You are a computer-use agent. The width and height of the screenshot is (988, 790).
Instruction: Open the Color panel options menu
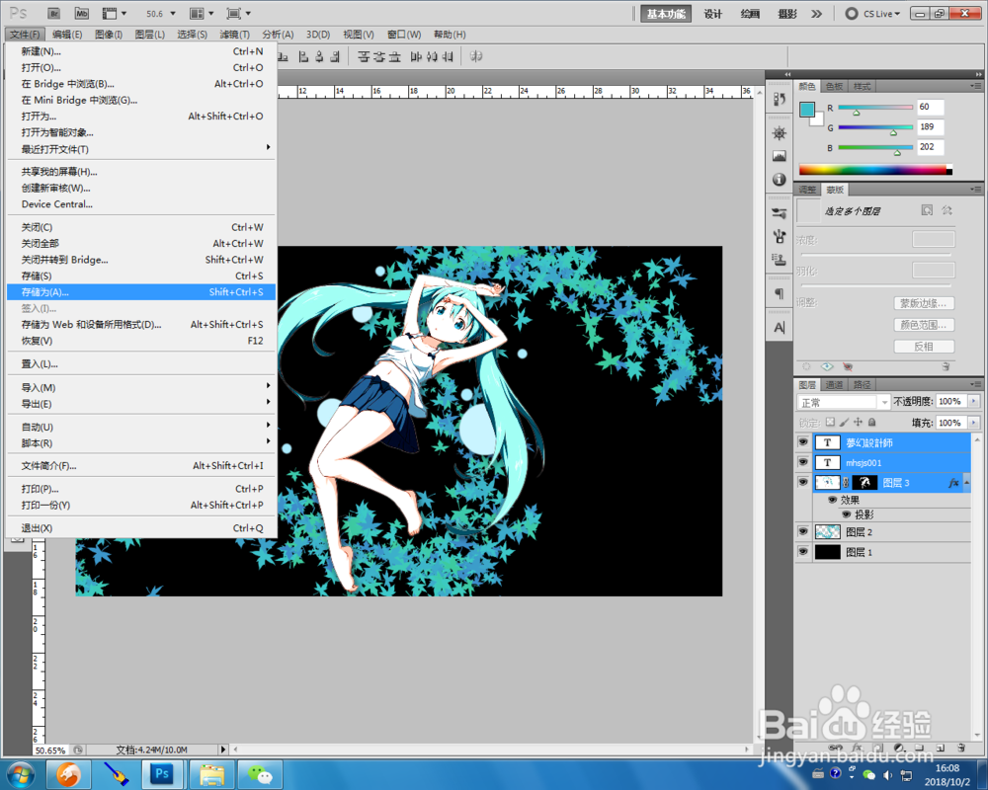point(975,86)
